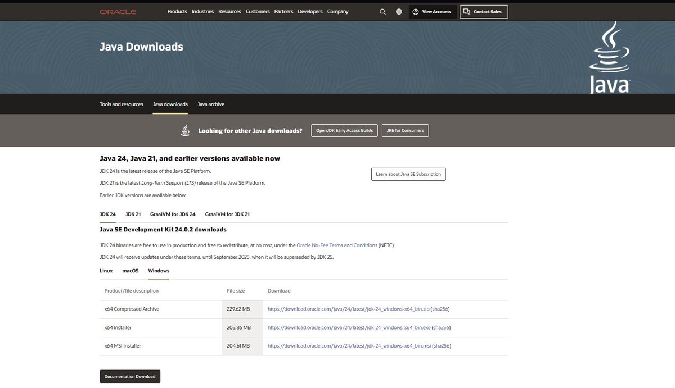Click JRE for Consumers button
Image resolution: width=675 pixels, height=388 pixels.
(x=405, y=130)
